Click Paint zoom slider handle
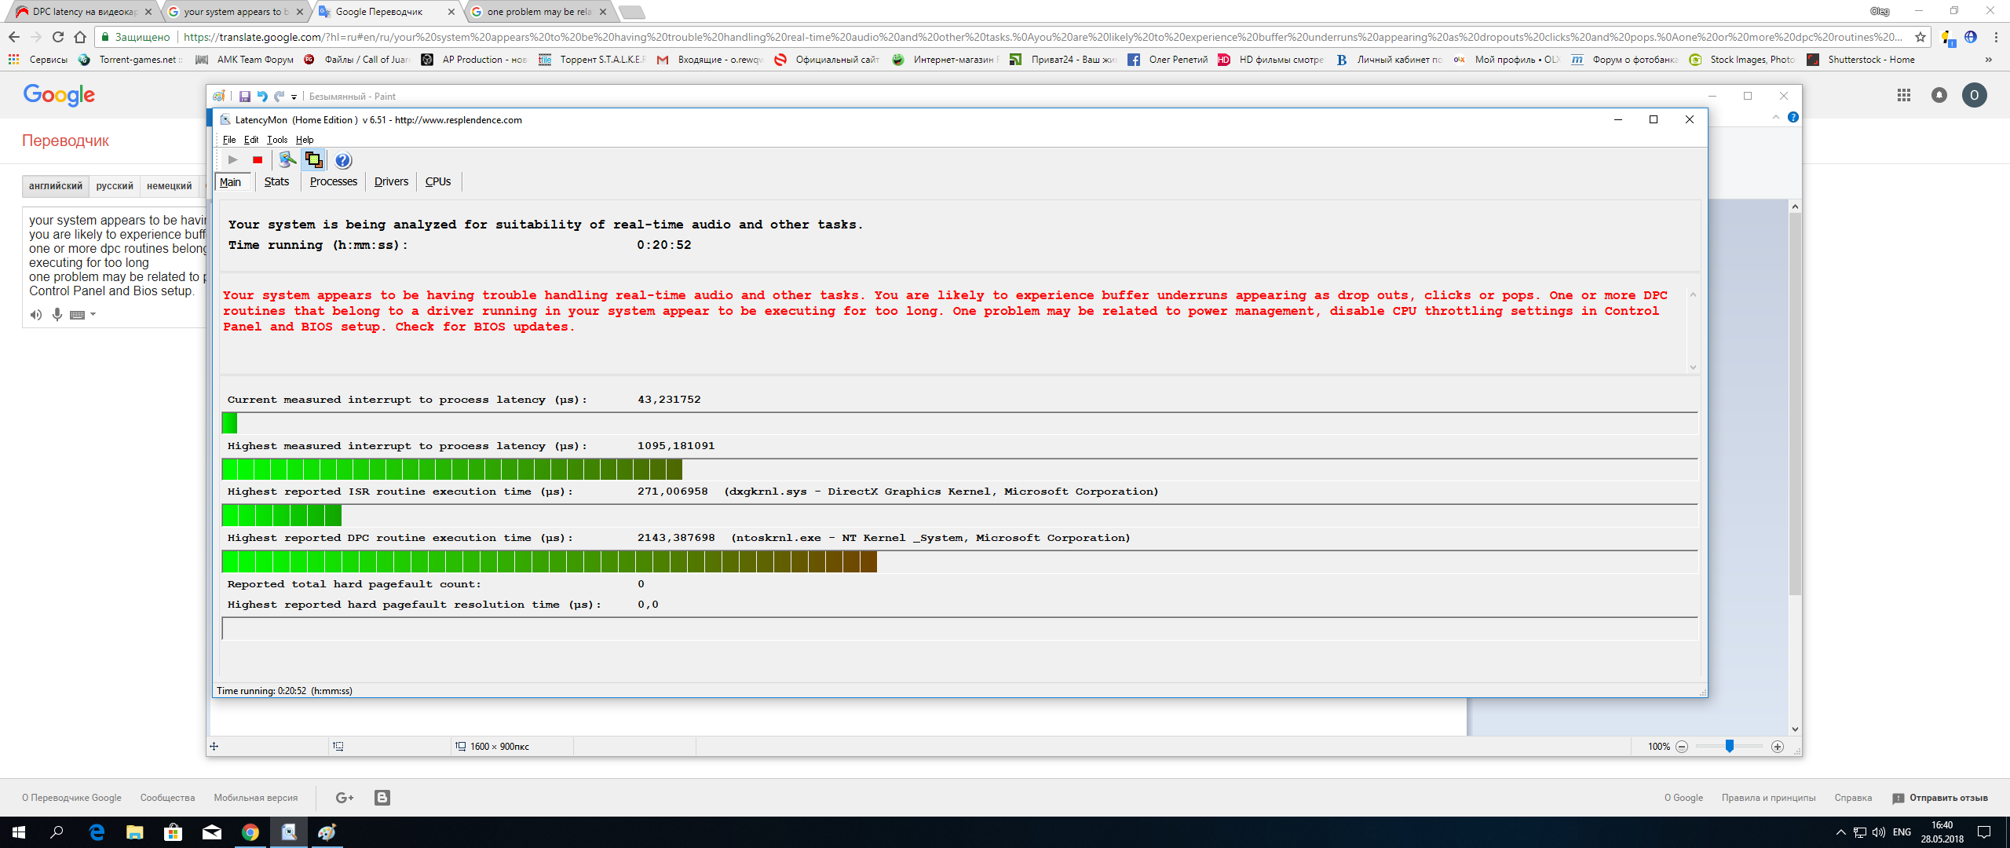 [x=1729, y=747]
